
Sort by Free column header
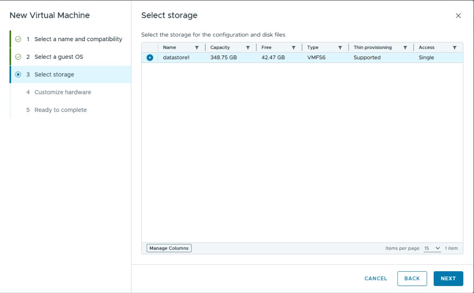(x=266, y=48)
